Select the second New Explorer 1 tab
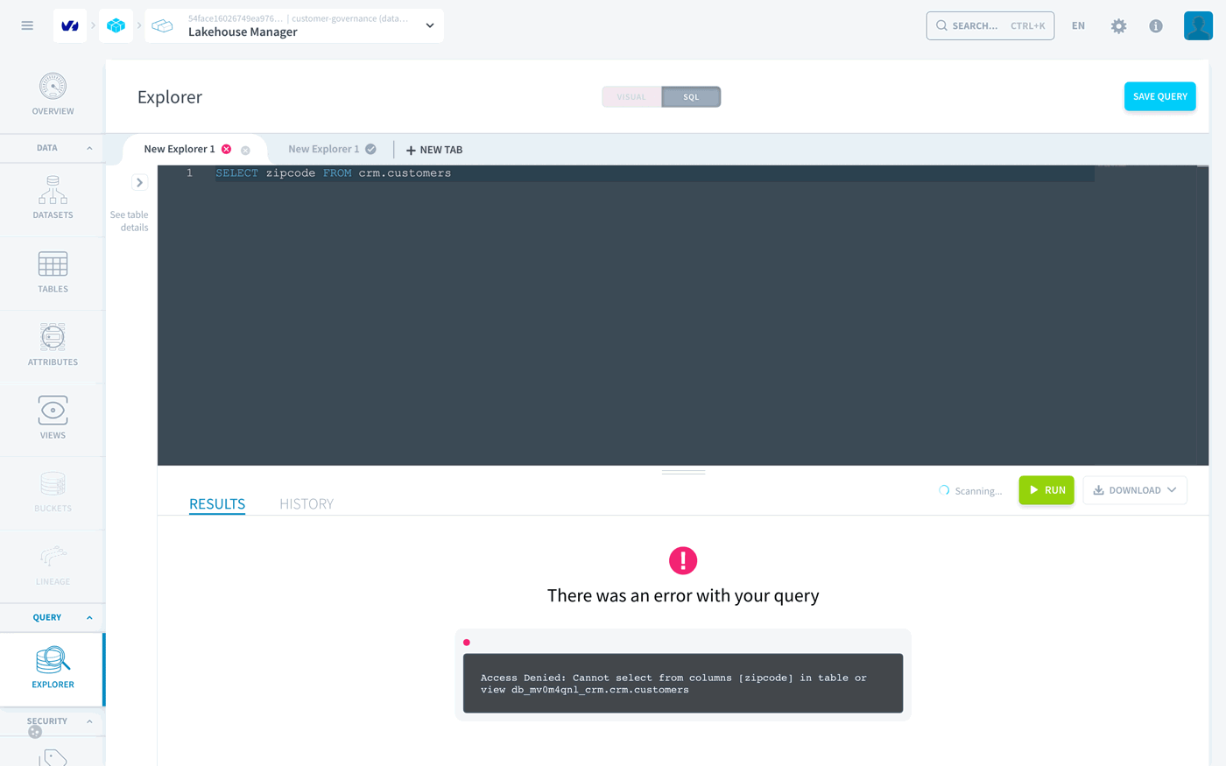Viewport: 1226px width, 766px height. click(x=323, y=149)
